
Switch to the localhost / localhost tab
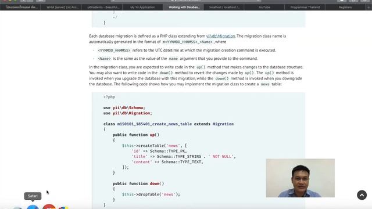coord(224,7)
